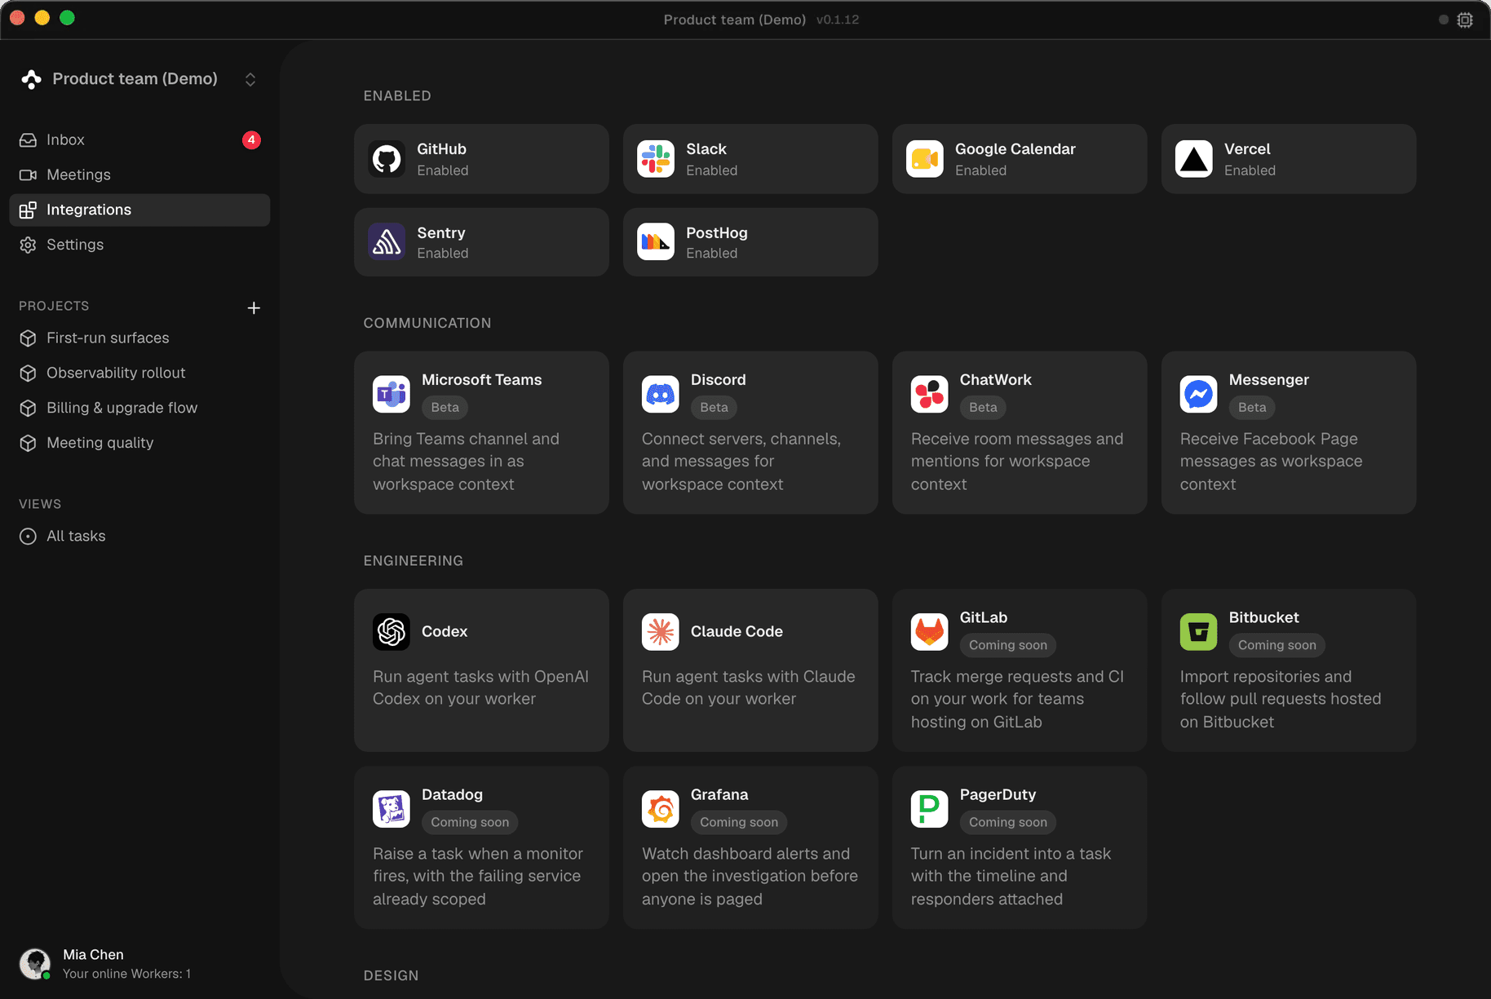
Task: Click the PostHog Enabled status text
Action: click(712, 254)
